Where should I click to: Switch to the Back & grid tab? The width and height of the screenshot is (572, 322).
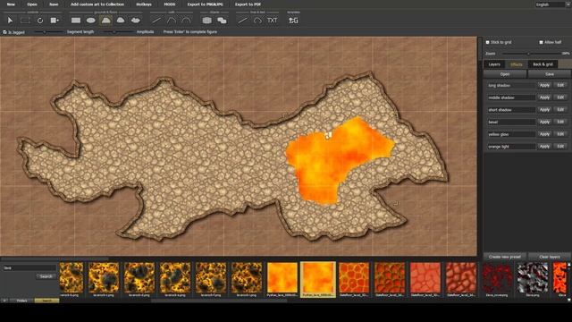[543, 64]
